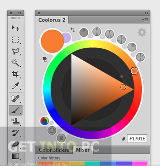Select the Clone Stamp tool
Screen dimensions: 160x166
pyautogui.click(x=16, y=122)
